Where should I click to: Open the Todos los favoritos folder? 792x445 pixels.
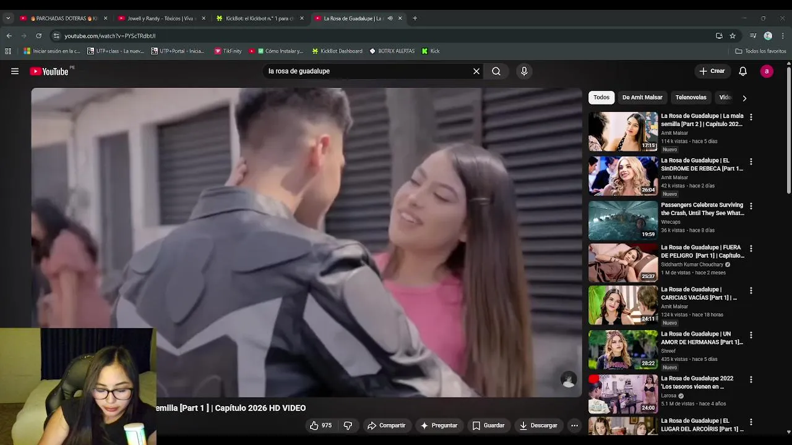click(x=760, y=51)
